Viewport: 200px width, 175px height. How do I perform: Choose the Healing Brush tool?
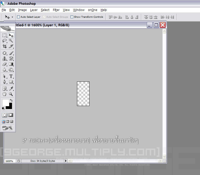click(4, 53)
